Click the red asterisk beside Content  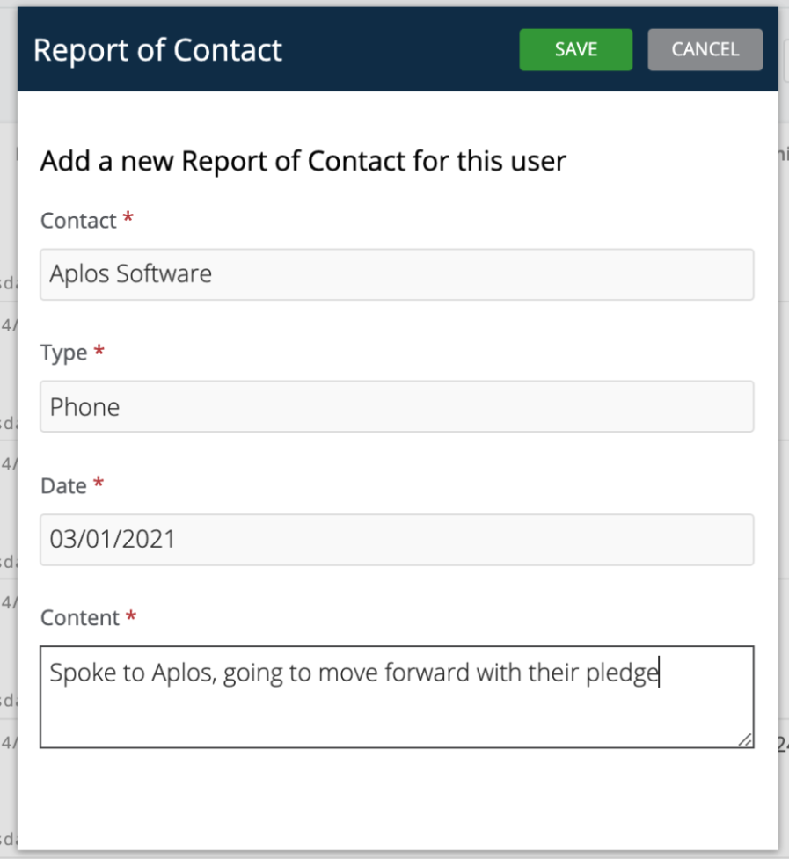[x=130, y=615]
